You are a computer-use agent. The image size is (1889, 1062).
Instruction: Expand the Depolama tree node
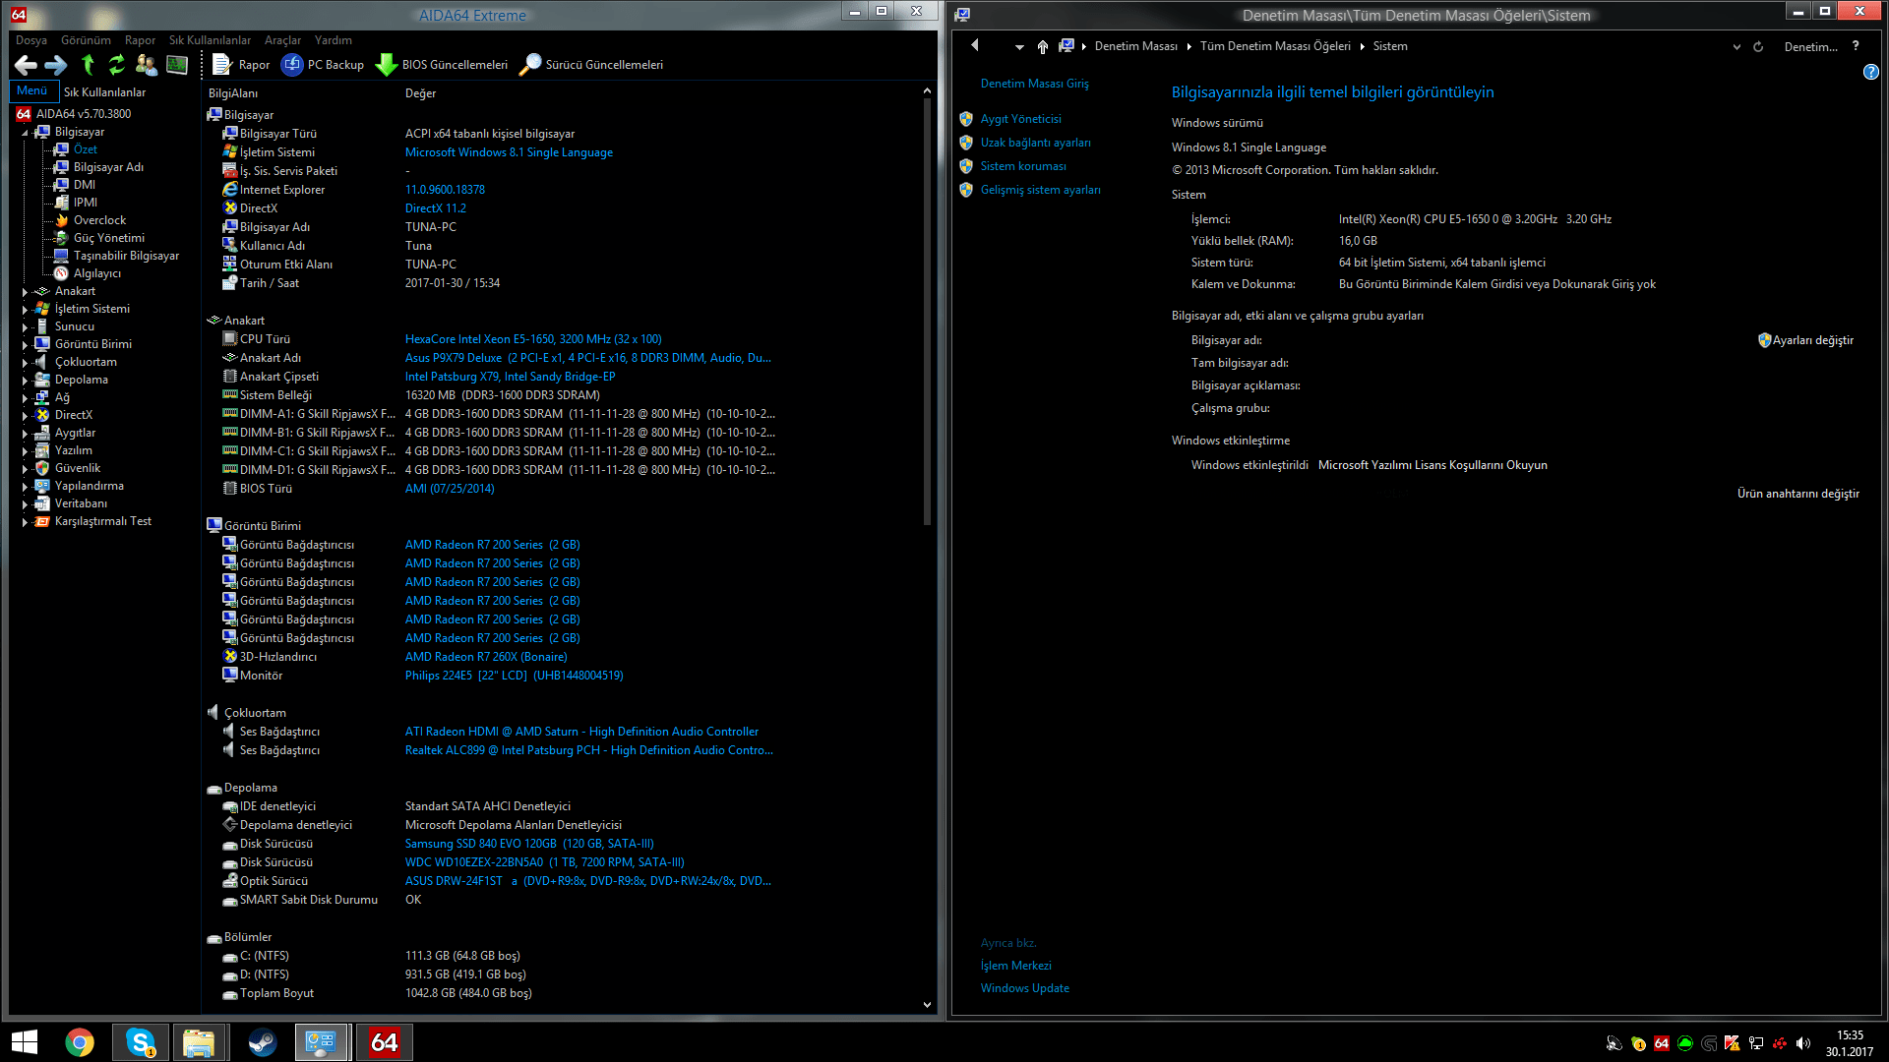[x=25, y=381]
